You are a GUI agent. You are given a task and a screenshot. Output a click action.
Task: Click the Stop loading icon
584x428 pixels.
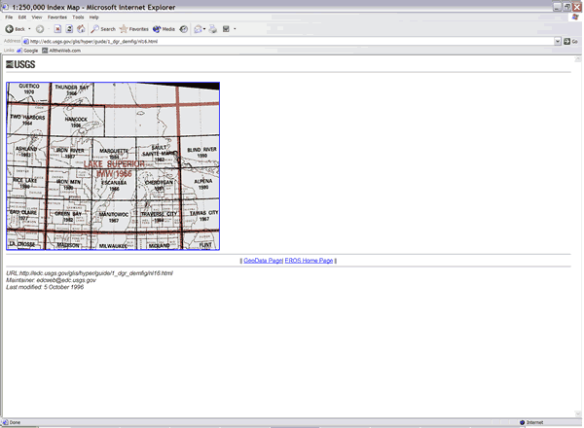point(55,29)
